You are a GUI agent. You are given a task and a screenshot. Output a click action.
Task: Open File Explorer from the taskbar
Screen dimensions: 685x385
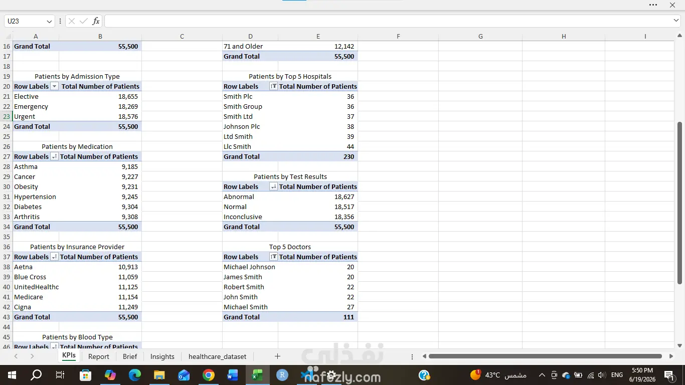pos(159,375)
